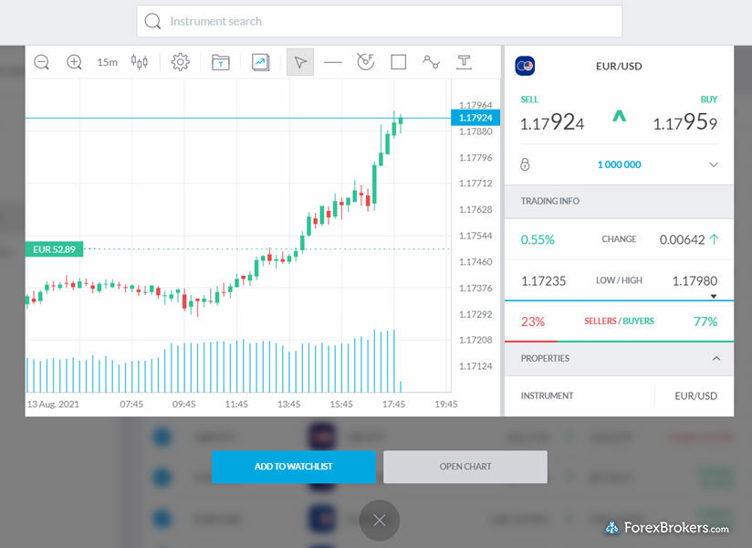Change the 15m timeframe selection
Viewport: 752px width, 548px height.
pos(107,62)
